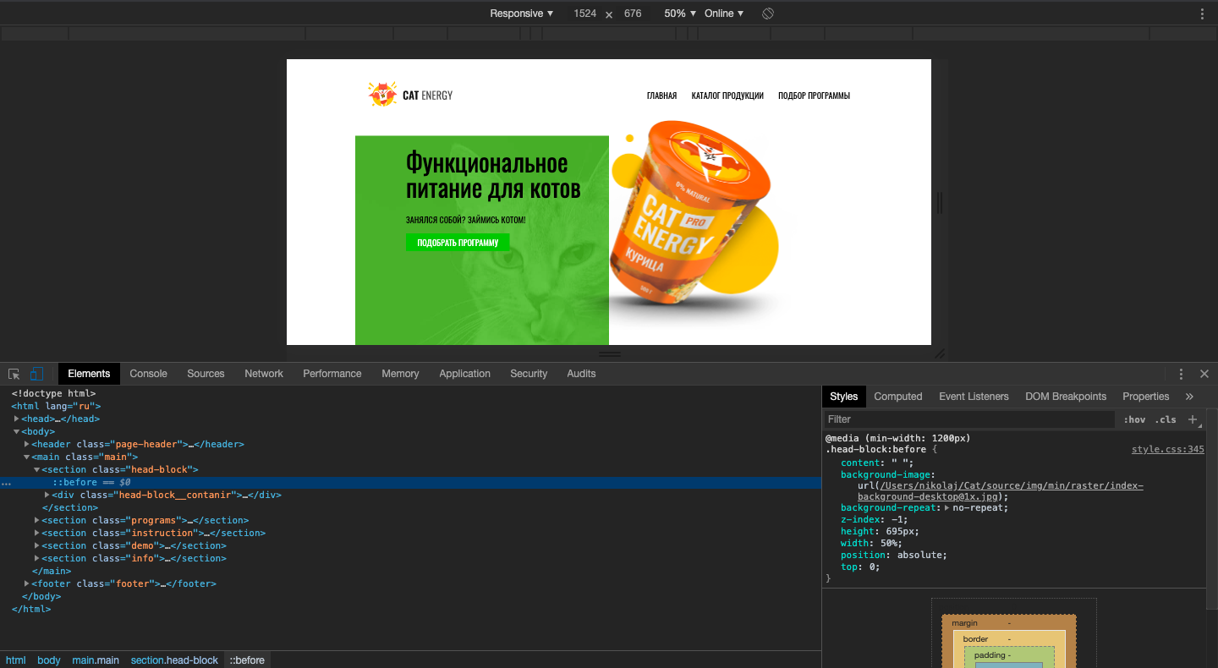This screenshot has height=668, width=1218.
Task: Expand the programs section node
Action: pos(37,520)
